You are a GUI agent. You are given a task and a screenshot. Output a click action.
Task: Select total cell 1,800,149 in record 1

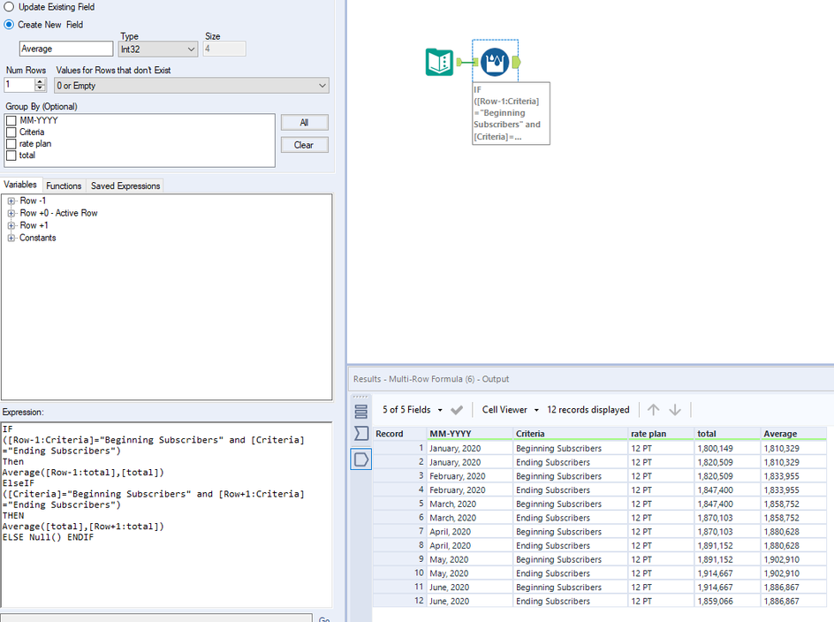click(728, 449)
